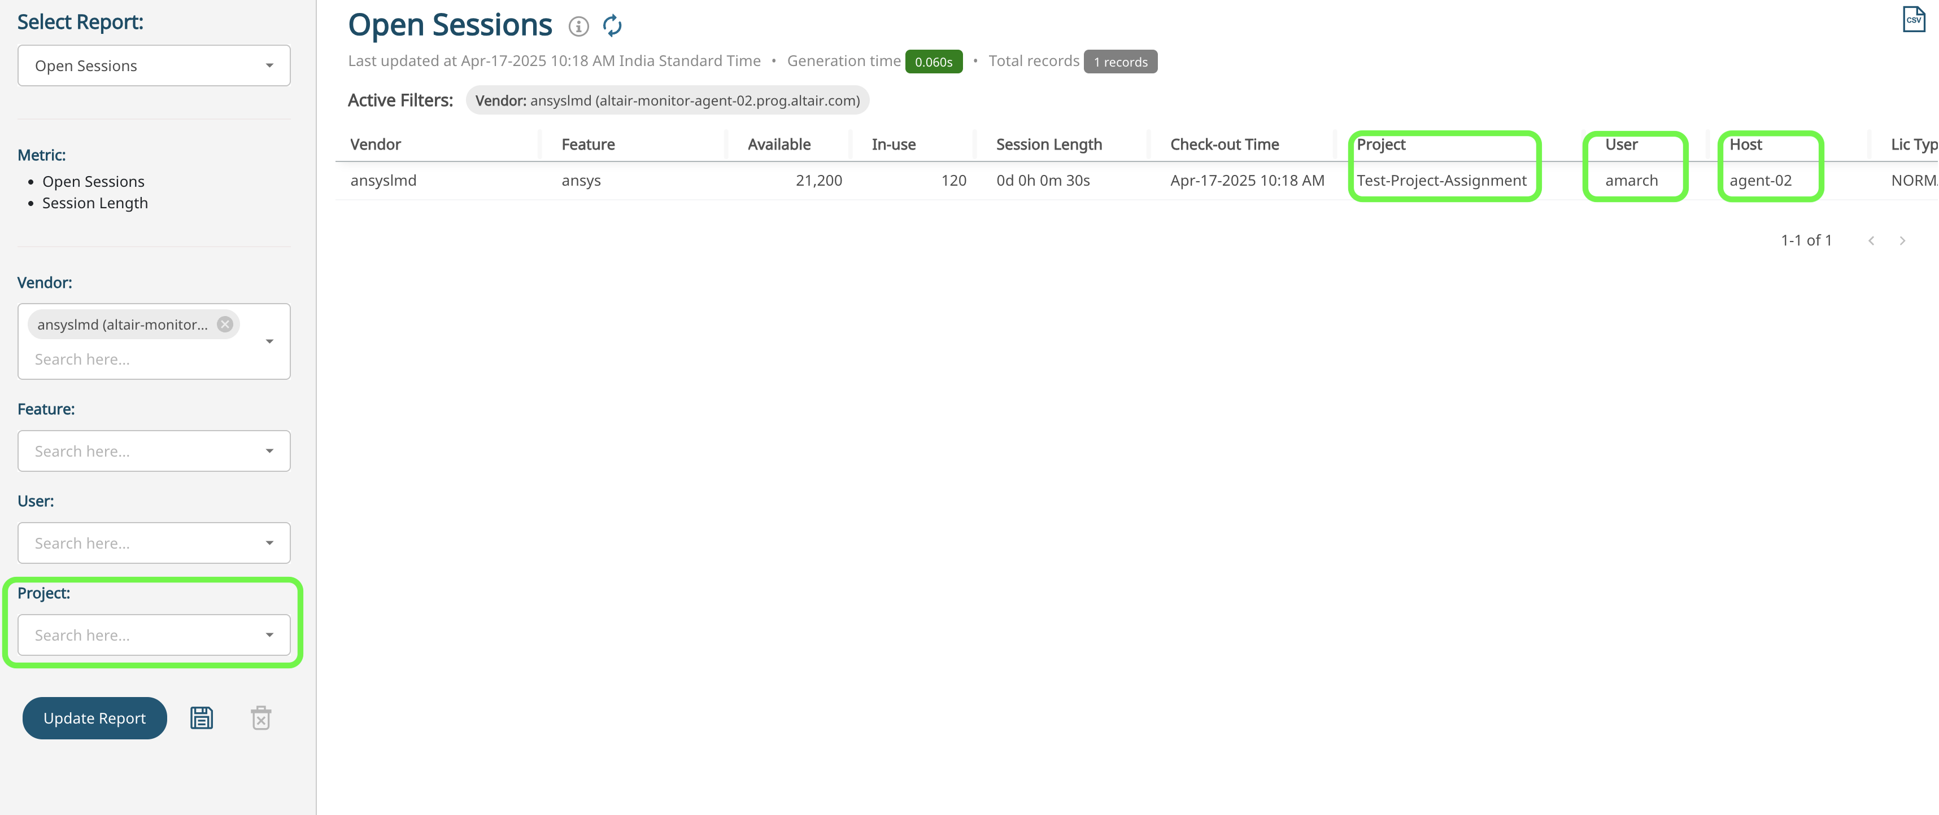Click the refresh report icon

tap(612, 27)
